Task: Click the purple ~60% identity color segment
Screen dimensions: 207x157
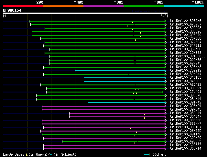Action: pos(103,6)
